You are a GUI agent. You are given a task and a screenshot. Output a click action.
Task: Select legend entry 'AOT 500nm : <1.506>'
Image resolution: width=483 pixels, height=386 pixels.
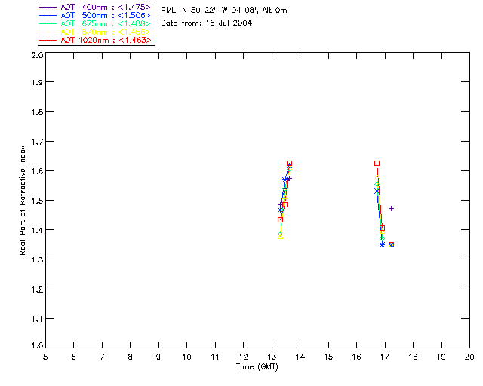97,15
